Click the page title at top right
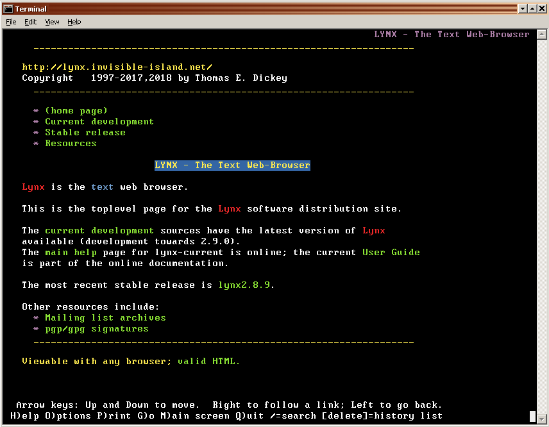549x427 pixels. pos(452,34)
